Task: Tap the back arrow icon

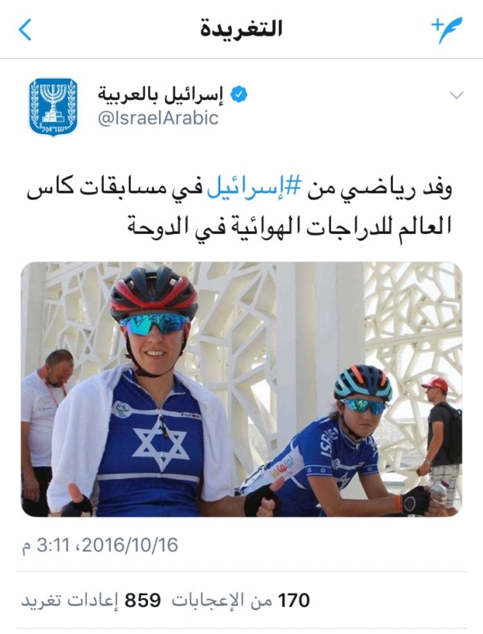Action: (25, 30)
